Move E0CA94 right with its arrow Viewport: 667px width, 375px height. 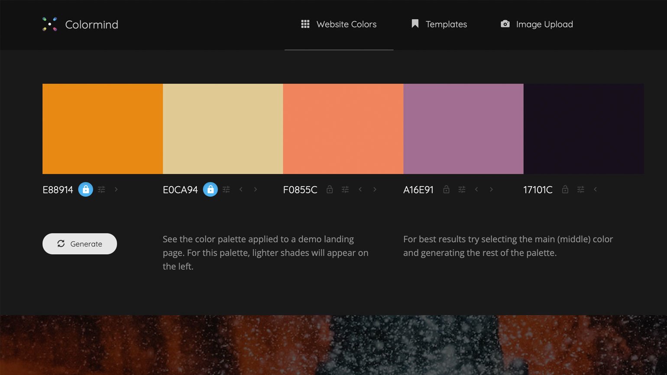[256, 189]
